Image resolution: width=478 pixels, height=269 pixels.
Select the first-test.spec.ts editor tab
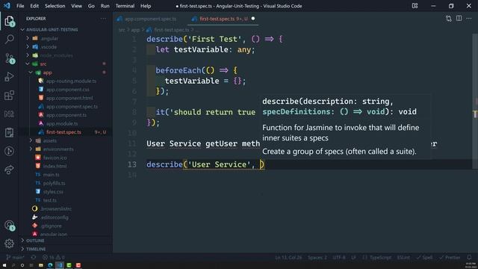[224, 19]
